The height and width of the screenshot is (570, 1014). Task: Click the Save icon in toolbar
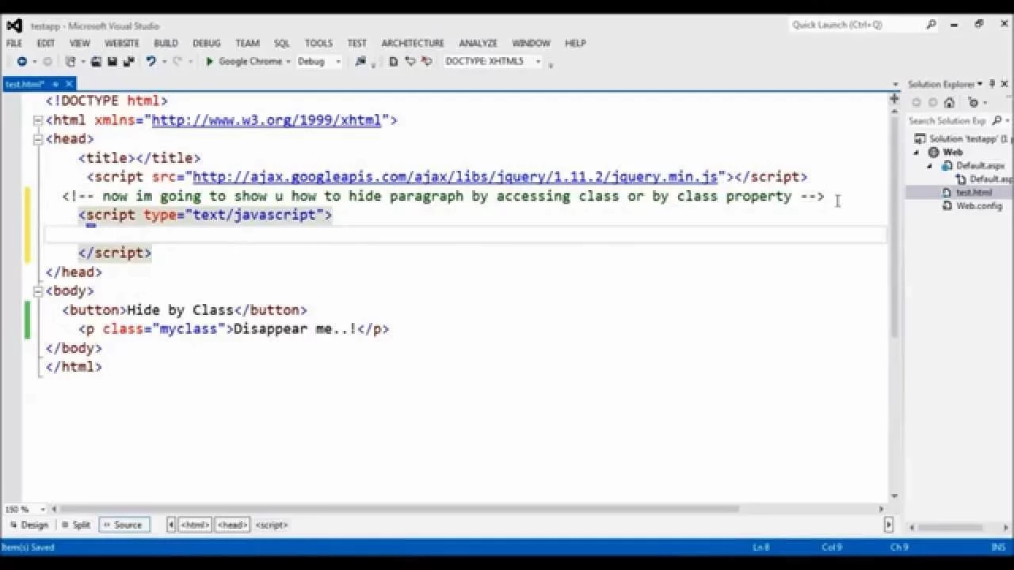pos(112,61)
